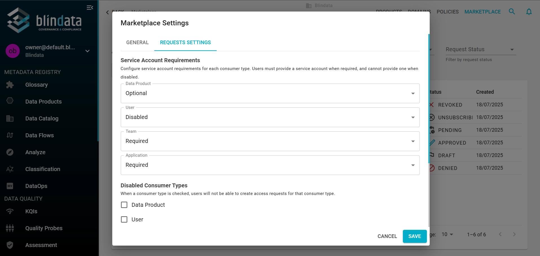Select the DRAFT status row text

[447, 156]
